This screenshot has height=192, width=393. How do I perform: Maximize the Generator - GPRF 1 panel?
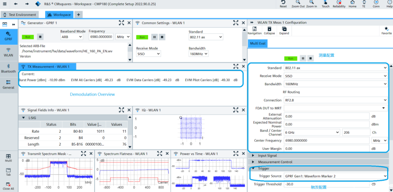(122, 23)
